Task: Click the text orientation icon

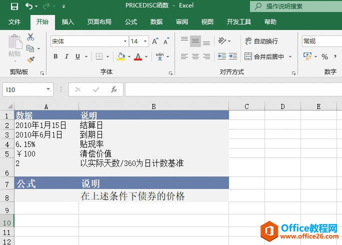Action: tap(222, 41)
